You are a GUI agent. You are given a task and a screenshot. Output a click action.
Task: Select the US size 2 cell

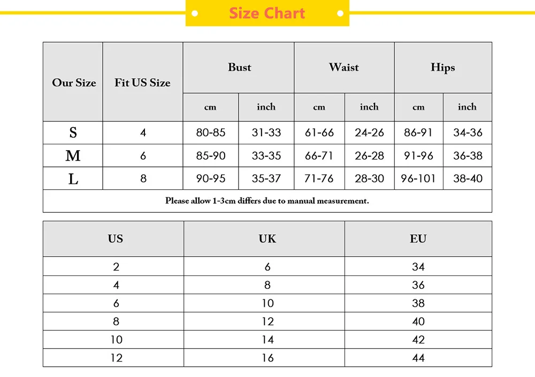click(116, 267)
